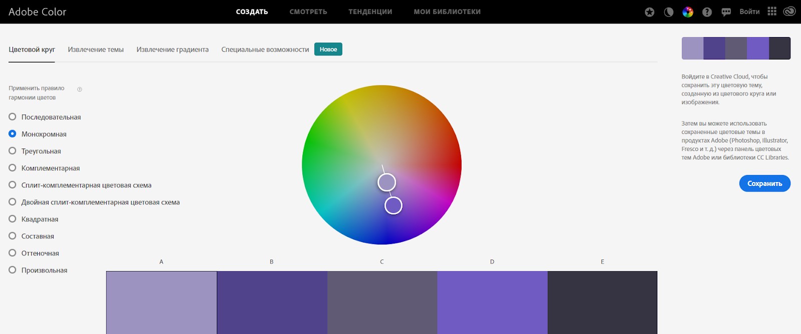Viewport: 801px width, 334px height.
Task: Click the 'Войдите в Creative Cloud' paragraph
Action: pyautogui.click(x=729, y=89)
